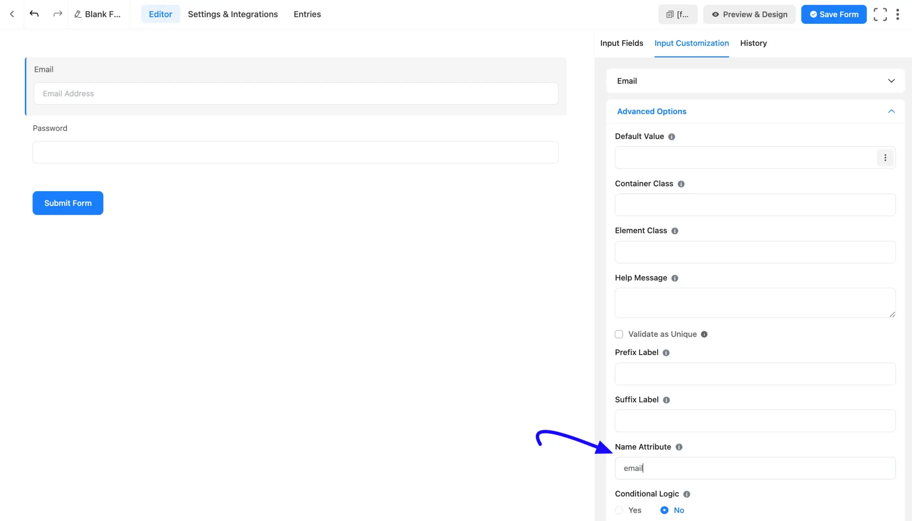Rename the Blank Form title
This screenshot has width=912, height=521.
click(97, 14)
